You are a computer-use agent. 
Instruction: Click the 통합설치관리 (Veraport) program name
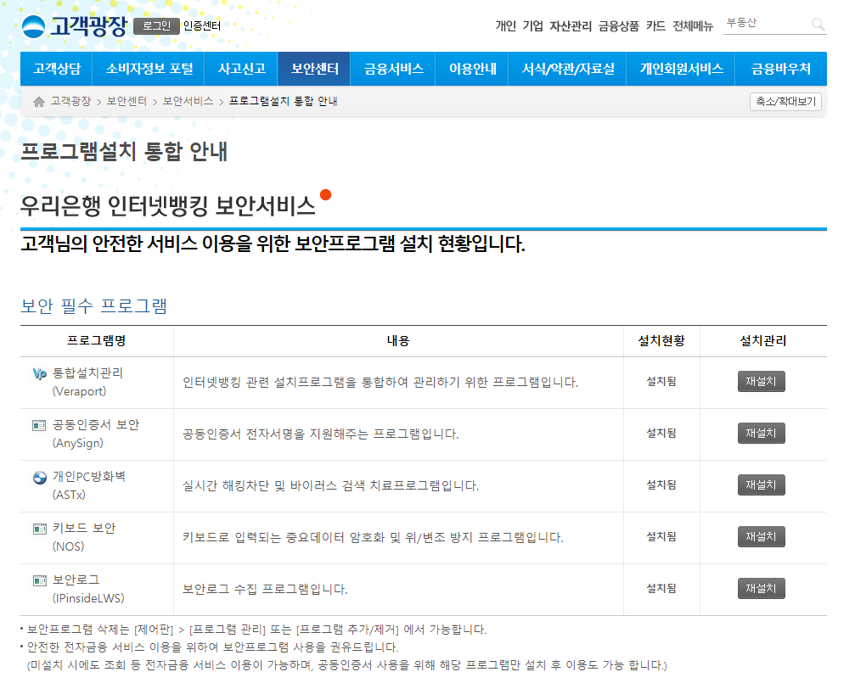click(x=87, y=382)
